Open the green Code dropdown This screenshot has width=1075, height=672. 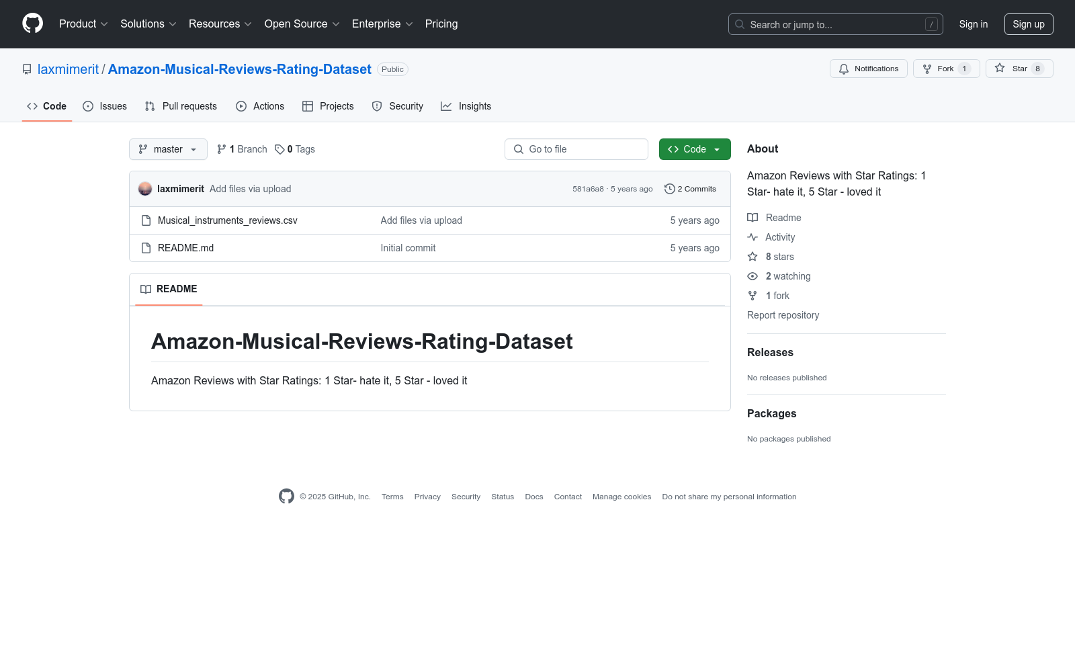[x=695, y=149]
